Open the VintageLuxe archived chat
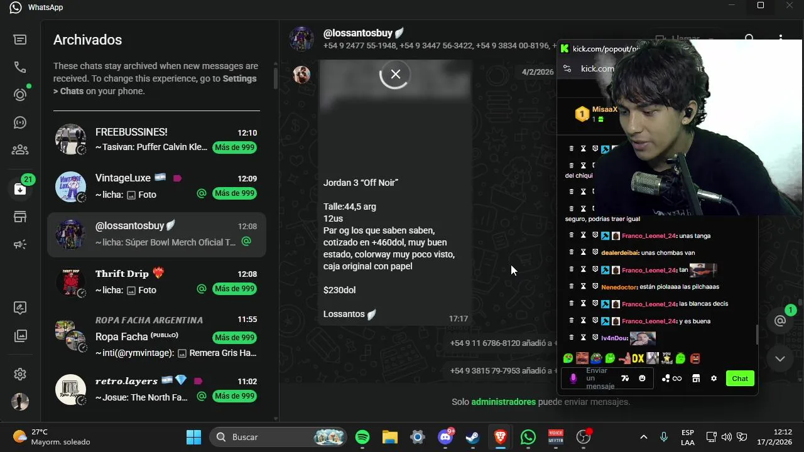This screenshot has width=804, height=452. 156,186
